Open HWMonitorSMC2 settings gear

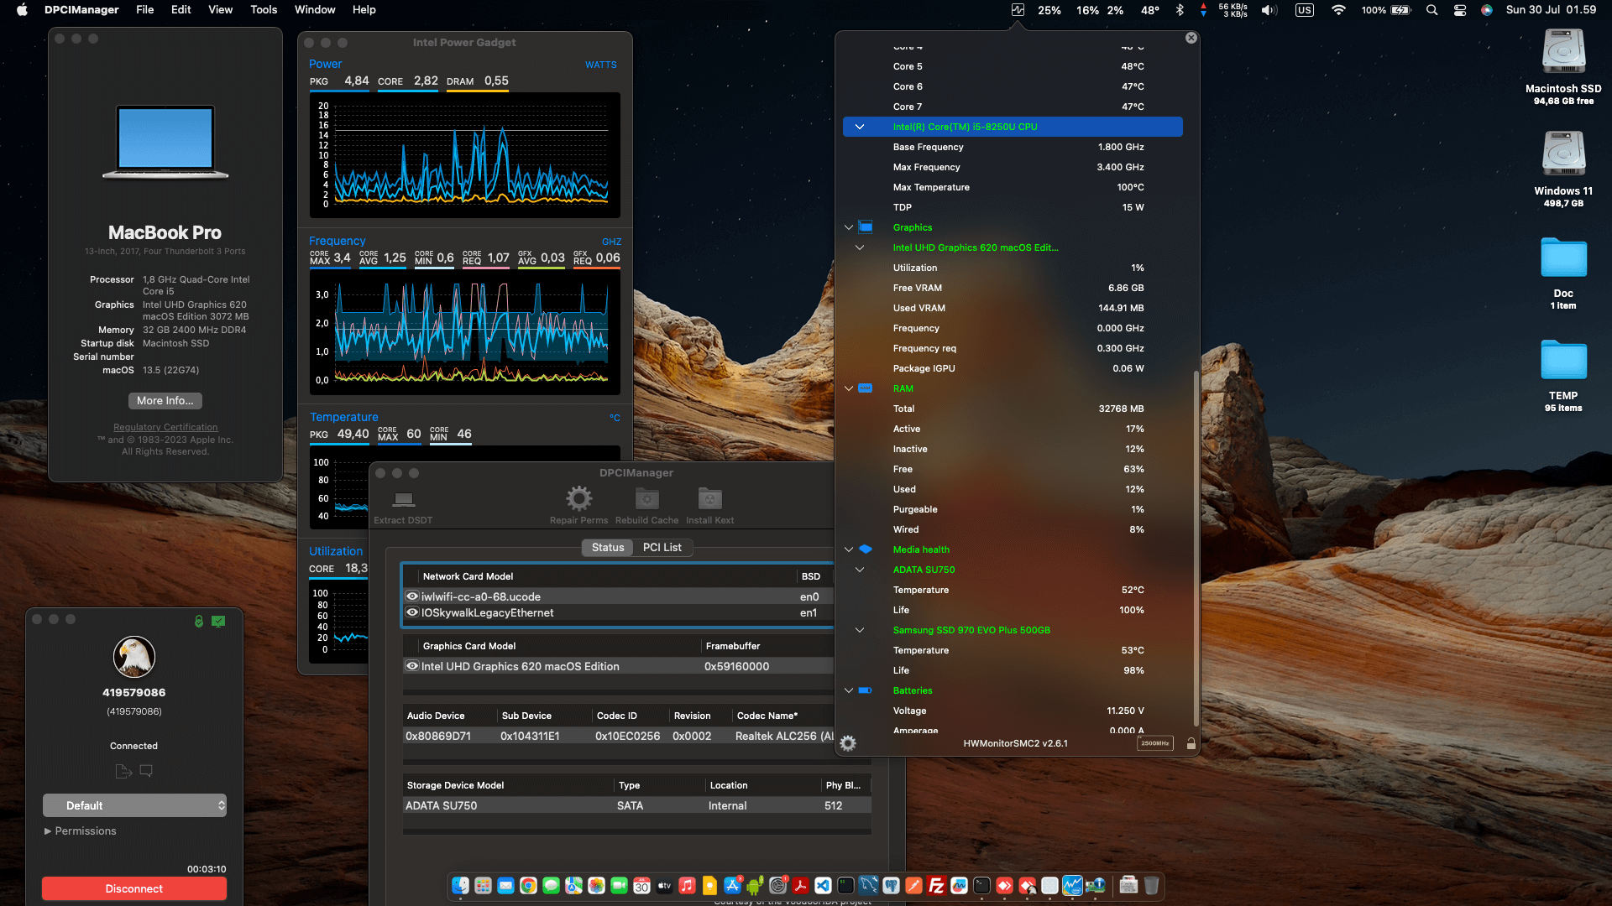pos(848,743)
